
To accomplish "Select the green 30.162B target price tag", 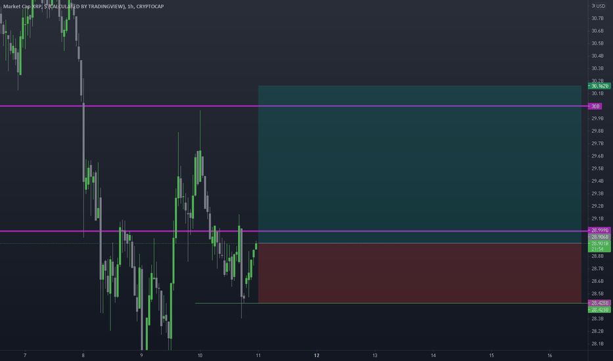I will 599,86.
